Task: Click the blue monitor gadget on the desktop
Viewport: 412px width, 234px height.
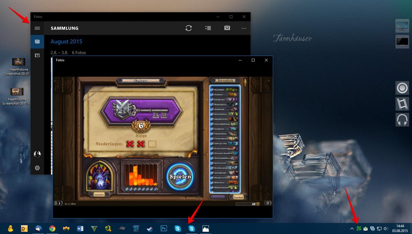Action: tap(402, 26)
